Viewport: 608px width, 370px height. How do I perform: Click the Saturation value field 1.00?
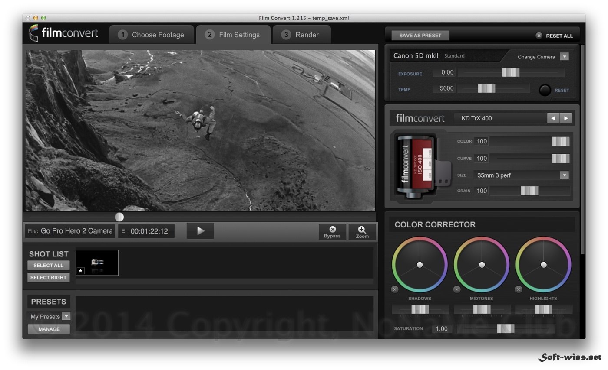(x=442, y=328)
